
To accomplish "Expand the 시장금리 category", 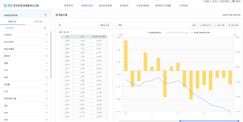I will pyautogui.click(x=26, y=35).
